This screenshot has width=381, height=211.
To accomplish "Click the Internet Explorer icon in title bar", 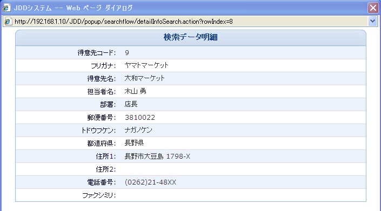I will (6, 8).
